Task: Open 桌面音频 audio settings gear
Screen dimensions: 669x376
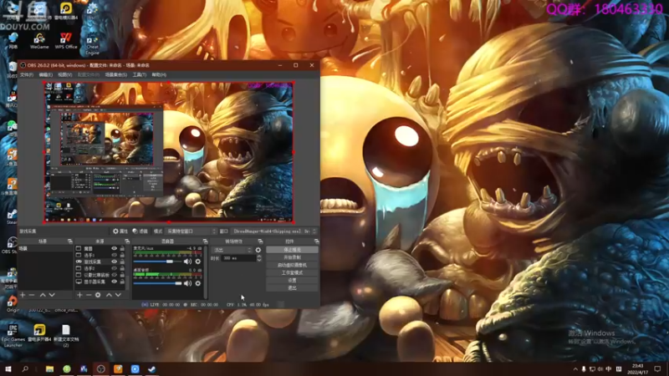Action: 197,283
